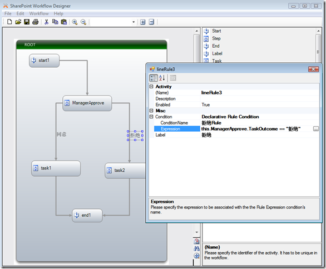Select Label activity in toolbox
Screen dimensions: 326x269
coord(217,53)
